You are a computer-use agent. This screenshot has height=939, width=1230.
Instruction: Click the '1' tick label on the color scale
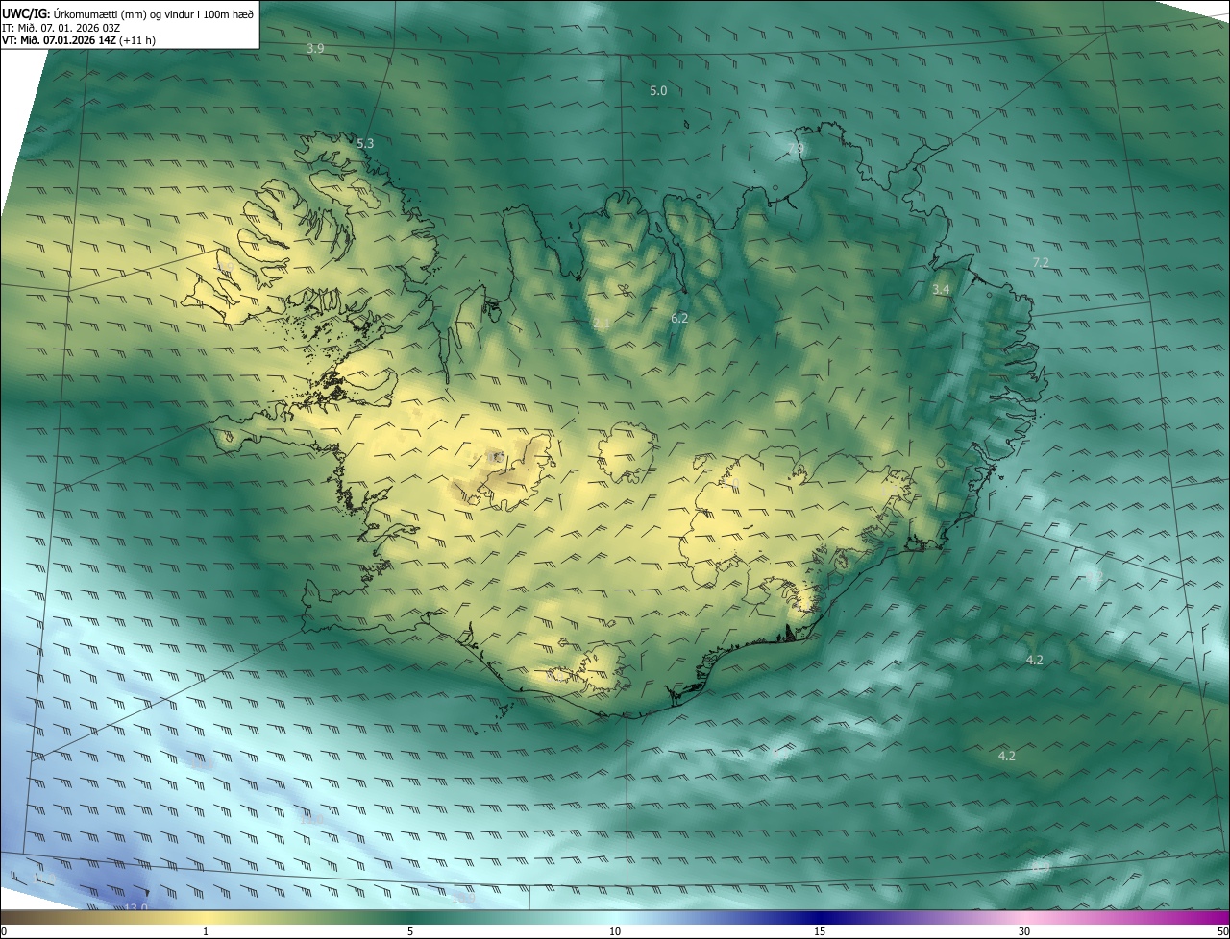[206, 932]
